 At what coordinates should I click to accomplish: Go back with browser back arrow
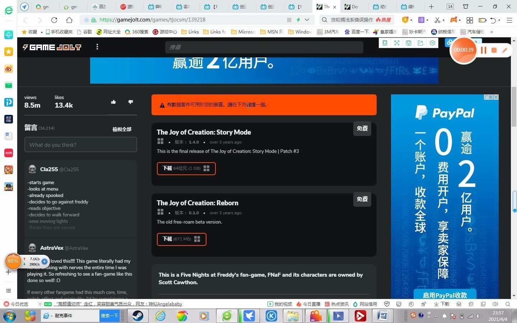click(25, 20)
